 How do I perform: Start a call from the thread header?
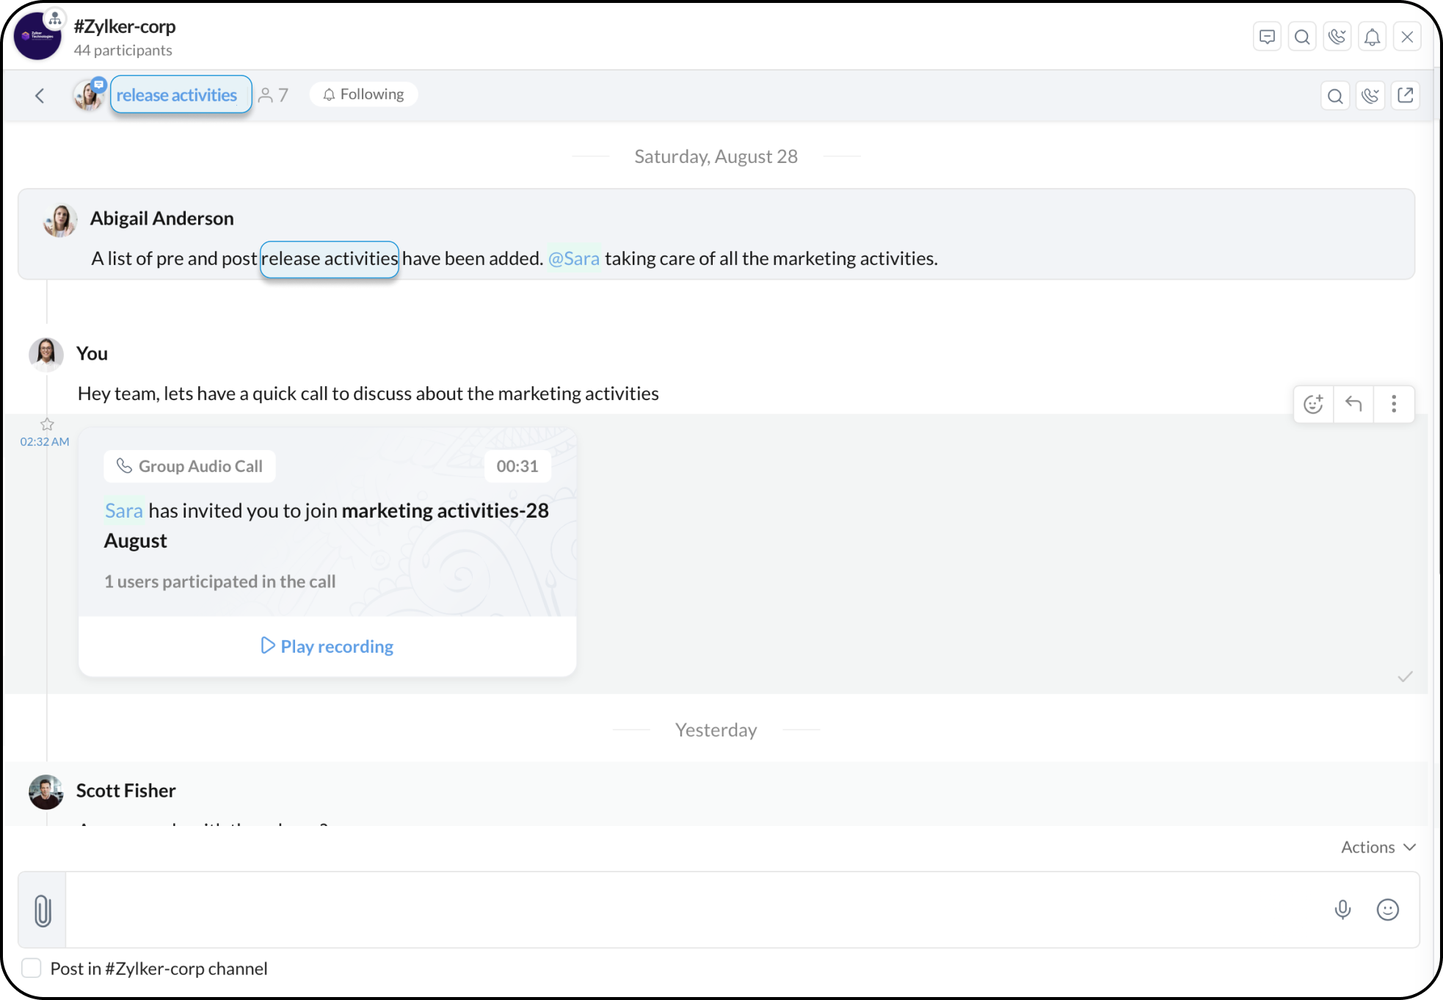(x=1370, y=95)
